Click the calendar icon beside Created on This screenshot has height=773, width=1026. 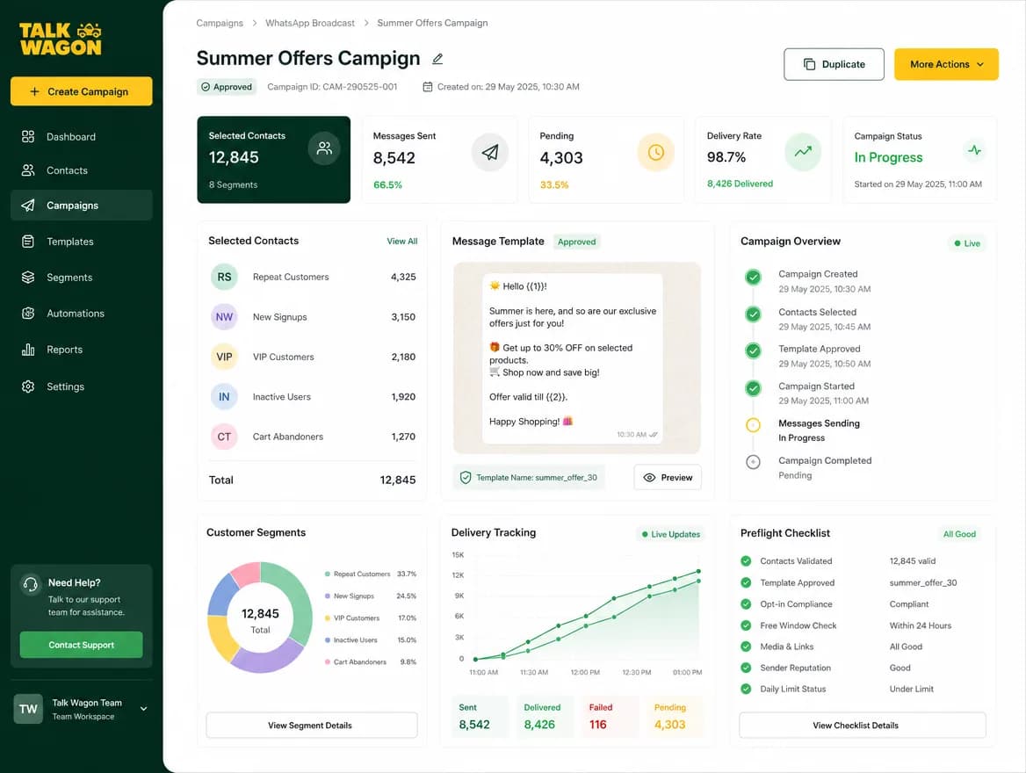(427, 86)
